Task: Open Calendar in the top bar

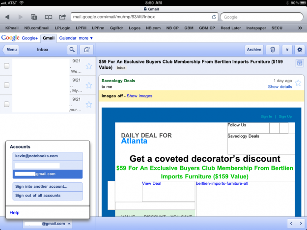Action: click(x=68, y=38)
